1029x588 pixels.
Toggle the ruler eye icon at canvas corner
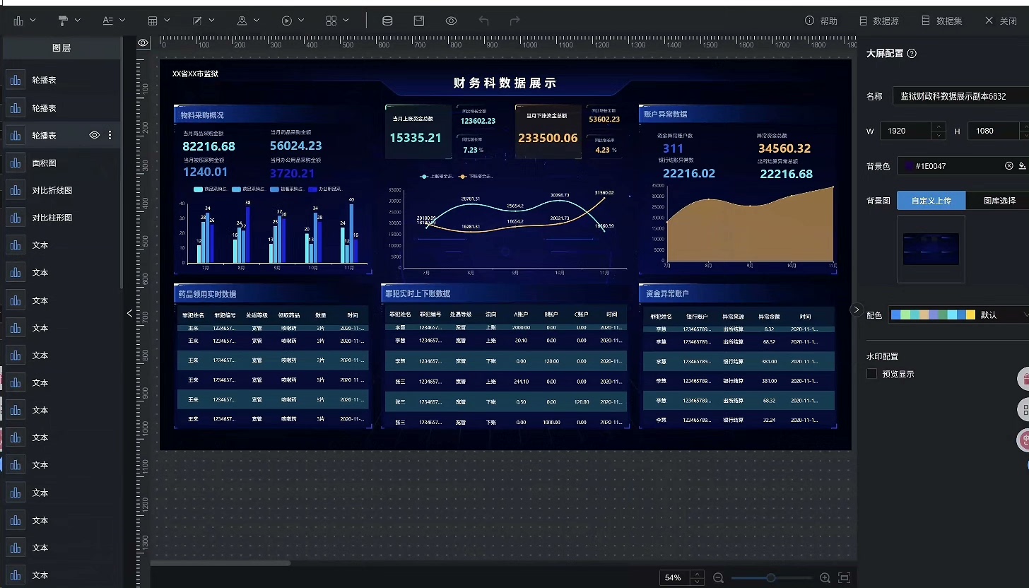point(143,43)
